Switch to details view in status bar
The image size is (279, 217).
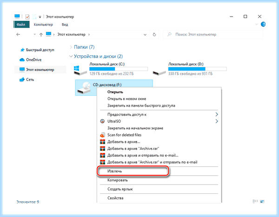click(255, 201)
